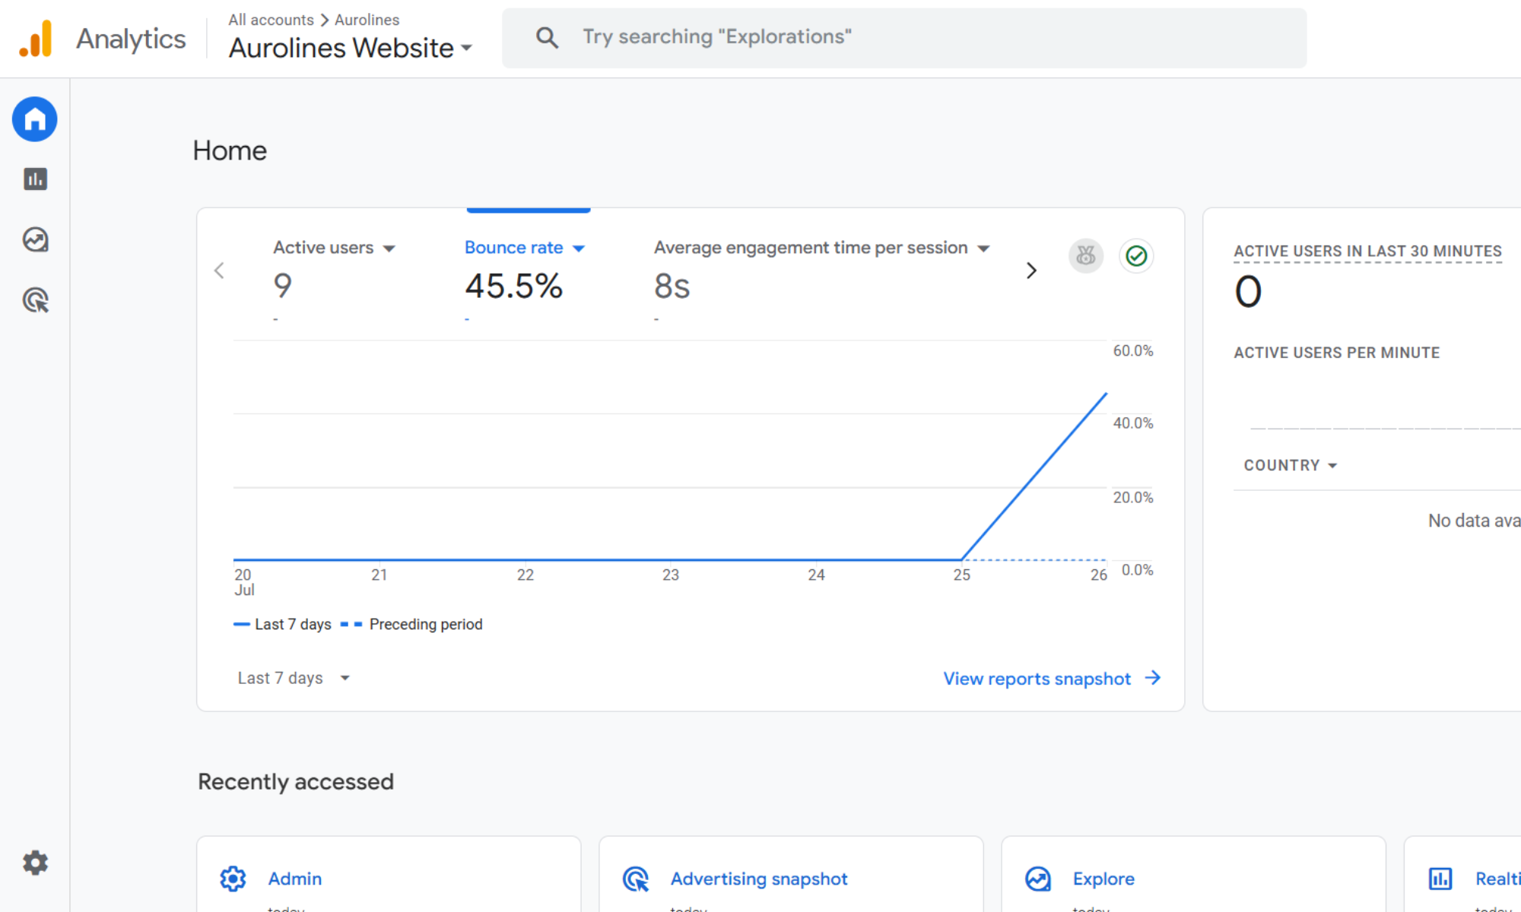This screenshot has height=912, width=1521.
Task: Toggle the benchmarking medal icon on the chart card
Action: [1085, 256]
